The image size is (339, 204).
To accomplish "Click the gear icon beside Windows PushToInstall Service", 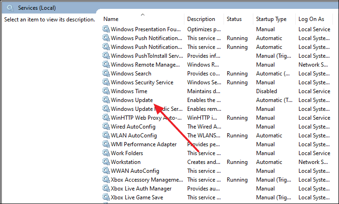I will [x=106, y=55].
